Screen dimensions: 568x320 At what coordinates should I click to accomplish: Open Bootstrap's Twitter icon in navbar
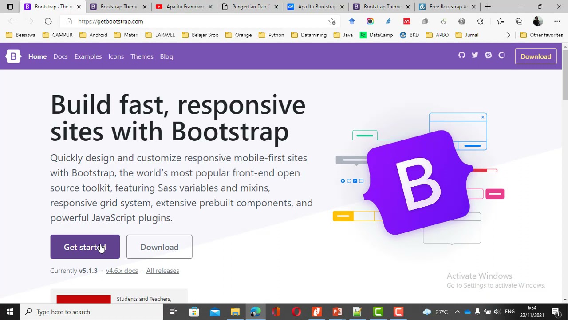coord(475,56)
